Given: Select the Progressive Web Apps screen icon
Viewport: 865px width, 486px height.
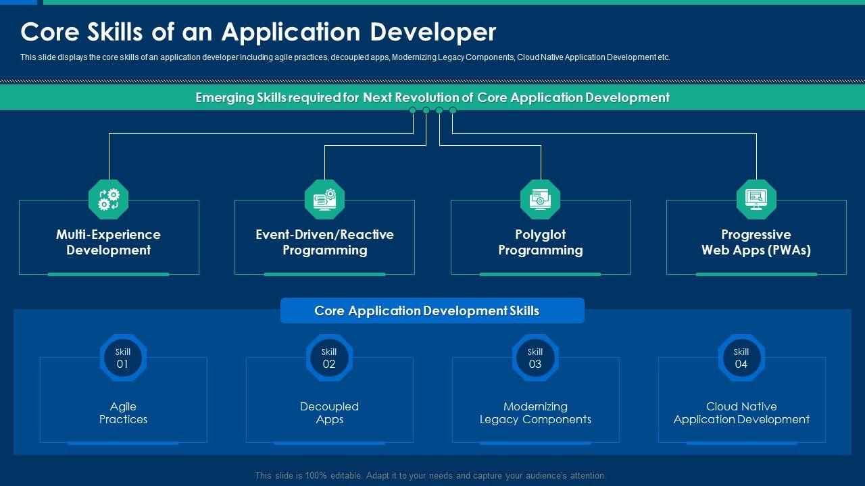Looking at the screenshot, I should pyautogui.click(x=756, y=199).
